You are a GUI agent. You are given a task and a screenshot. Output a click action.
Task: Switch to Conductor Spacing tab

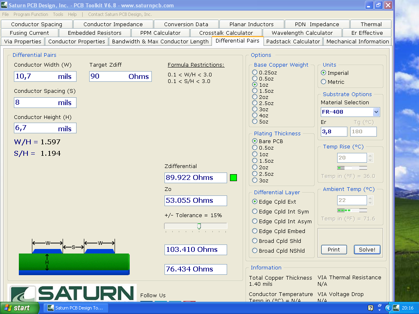tap(36, 24)
